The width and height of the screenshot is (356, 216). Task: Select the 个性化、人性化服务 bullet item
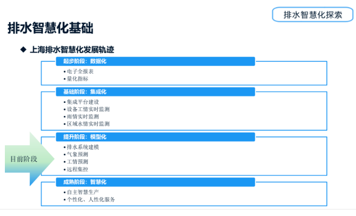point(89,199)
